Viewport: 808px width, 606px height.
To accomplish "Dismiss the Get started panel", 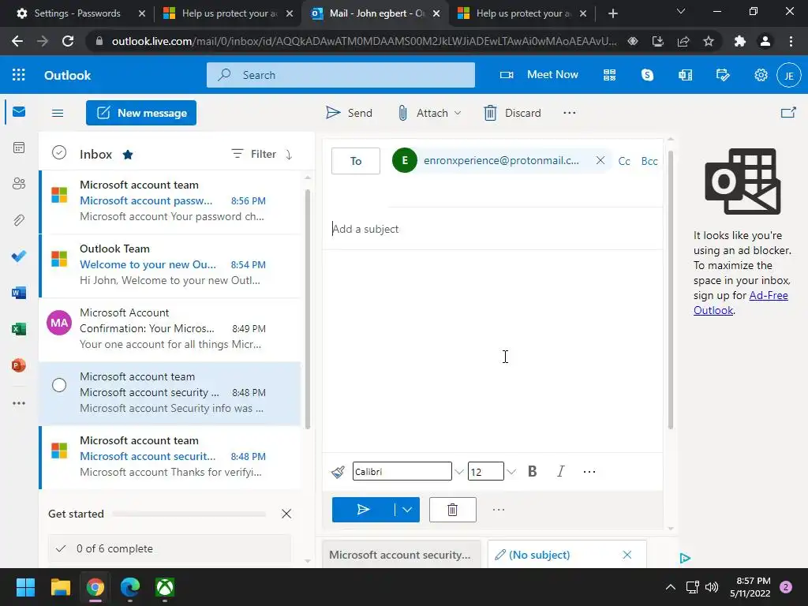I will pos(286,514).
